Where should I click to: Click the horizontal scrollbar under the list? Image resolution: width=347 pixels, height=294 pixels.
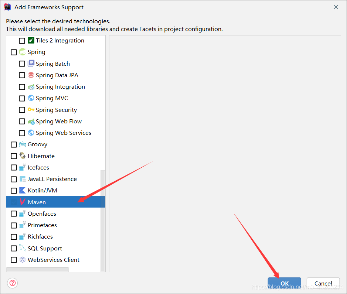click(37, 270)
